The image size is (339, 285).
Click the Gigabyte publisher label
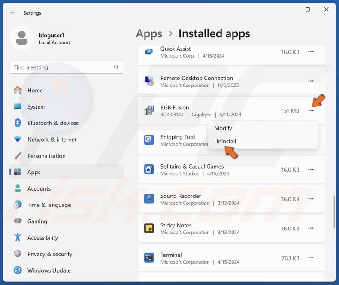coord(201,115)
